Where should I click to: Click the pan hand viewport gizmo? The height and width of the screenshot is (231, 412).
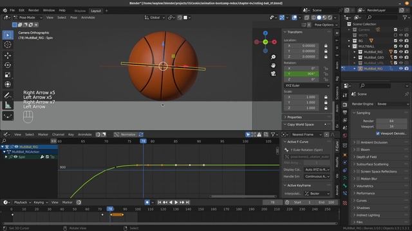[x=273, y=65]
